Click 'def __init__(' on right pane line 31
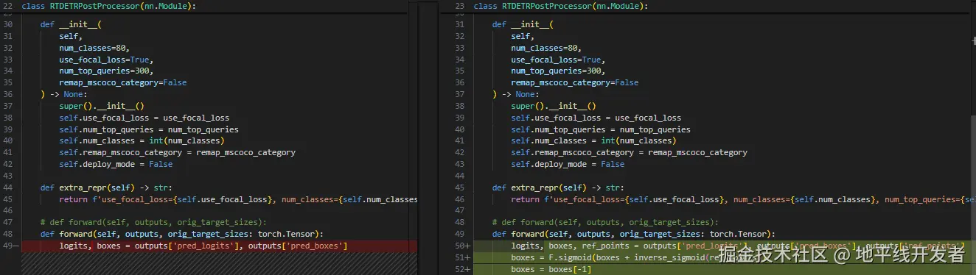The height and width of the screenshot is (275, 976). pyautogui.click(x=523, y=24)
